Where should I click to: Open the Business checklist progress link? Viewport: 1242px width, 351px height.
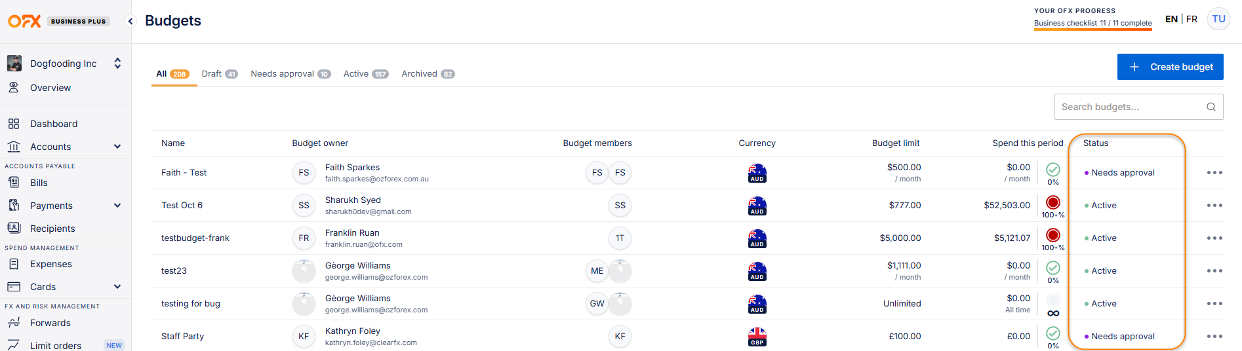1092,23
